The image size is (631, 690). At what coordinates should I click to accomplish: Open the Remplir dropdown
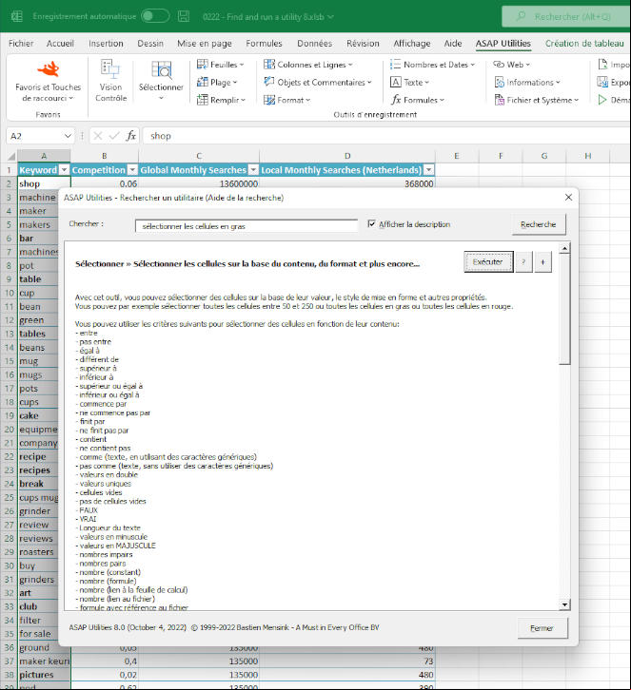pos(221,100)
